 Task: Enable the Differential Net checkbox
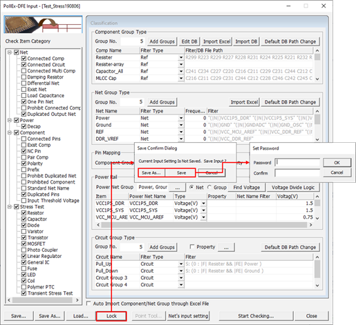24,83
